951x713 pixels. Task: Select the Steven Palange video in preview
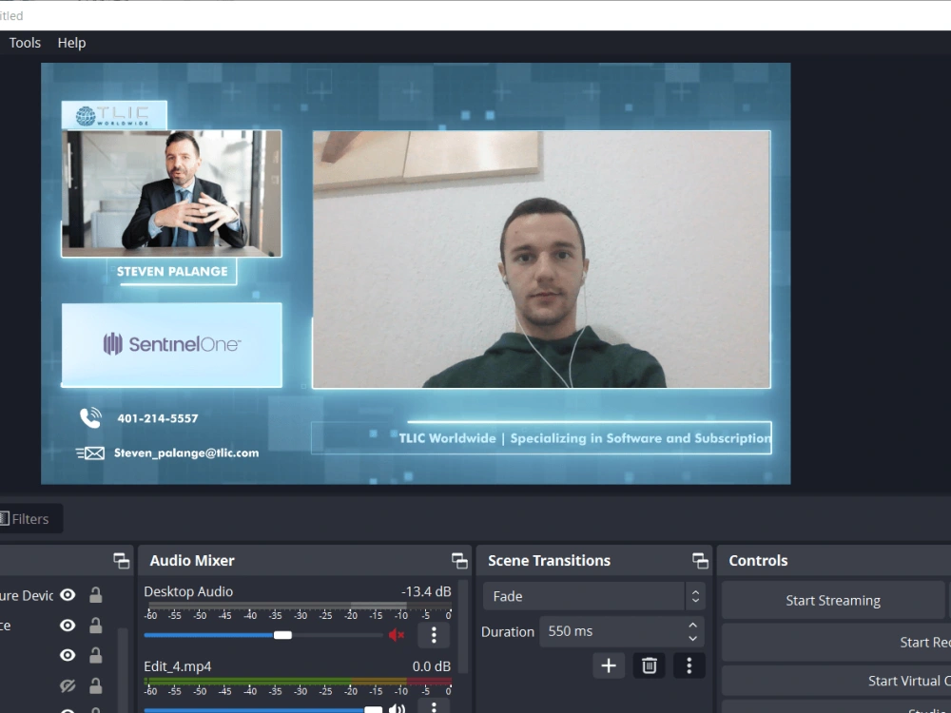[x=171, y=193]
